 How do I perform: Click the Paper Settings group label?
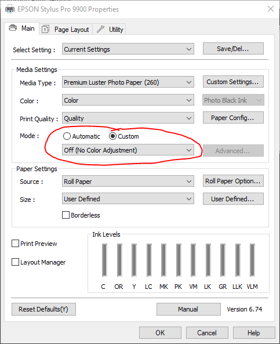coord(37,169)
